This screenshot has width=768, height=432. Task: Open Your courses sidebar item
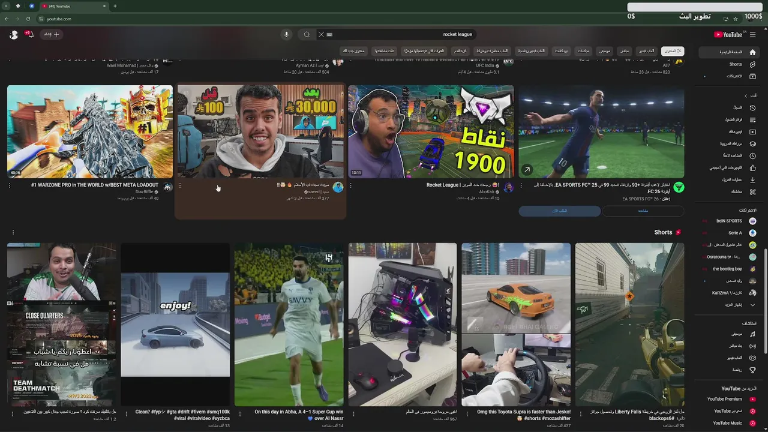click(x=730, y=143)
